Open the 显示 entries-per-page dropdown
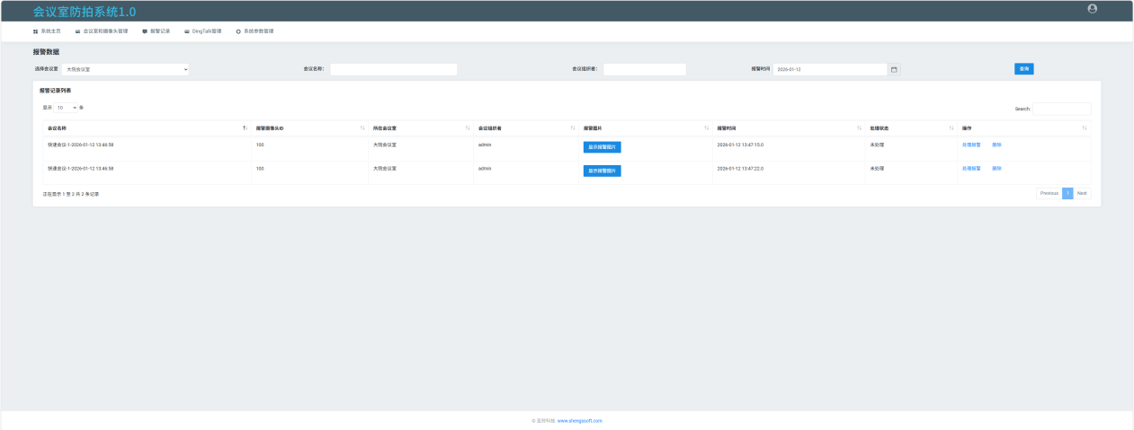This screenshot has height=430, width=1134. click(x=67, y=108)
